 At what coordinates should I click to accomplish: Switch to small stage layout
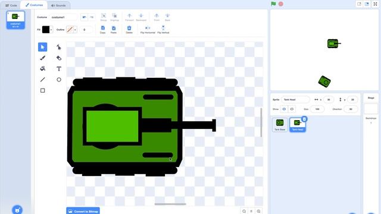(359, 4)
